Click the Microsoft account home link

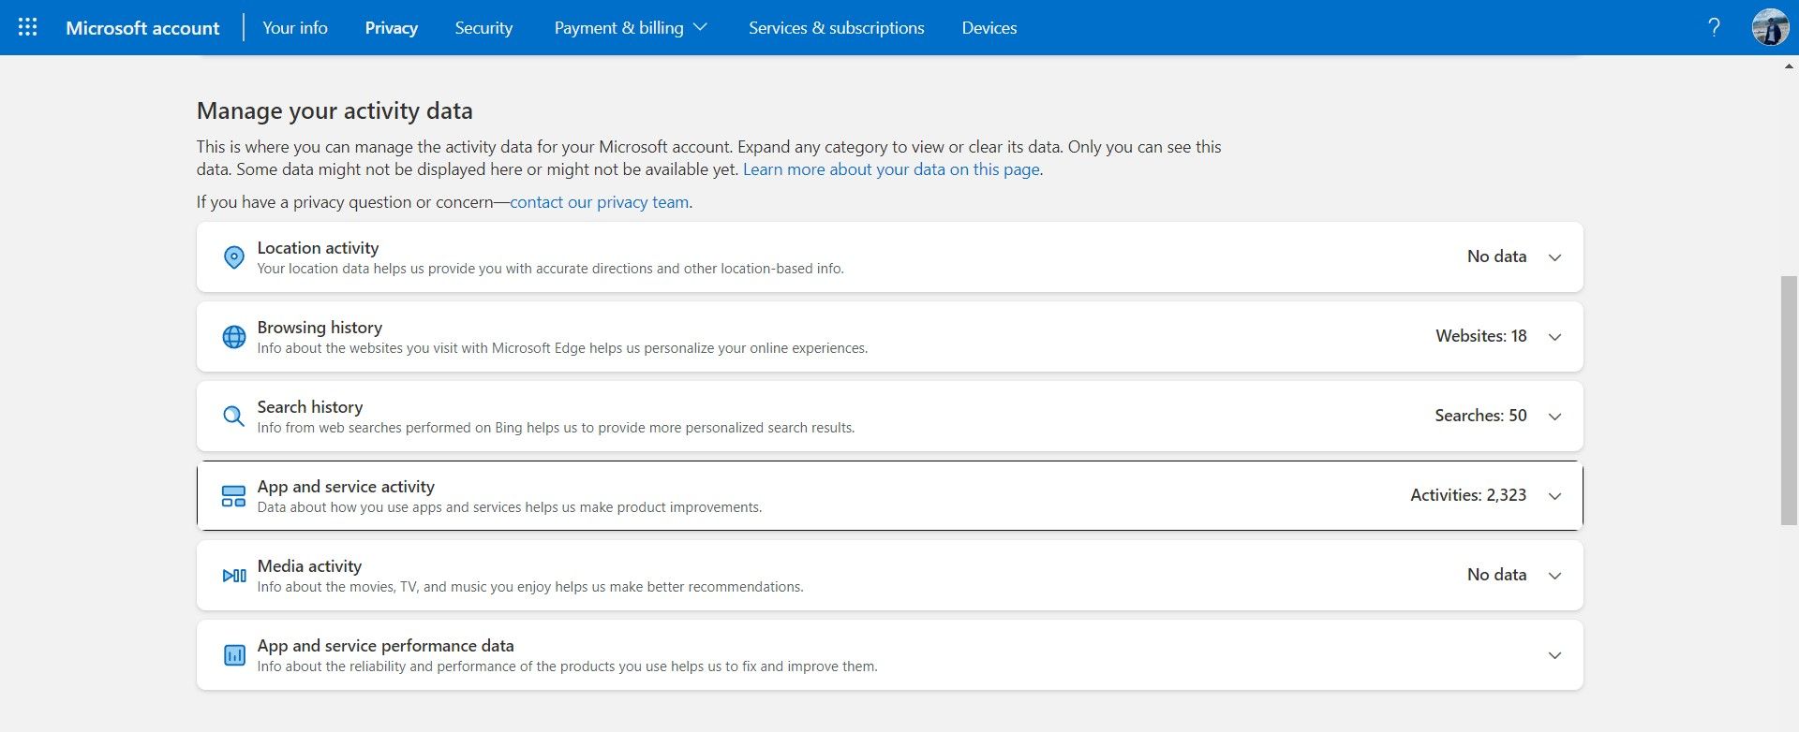[142, 27]
